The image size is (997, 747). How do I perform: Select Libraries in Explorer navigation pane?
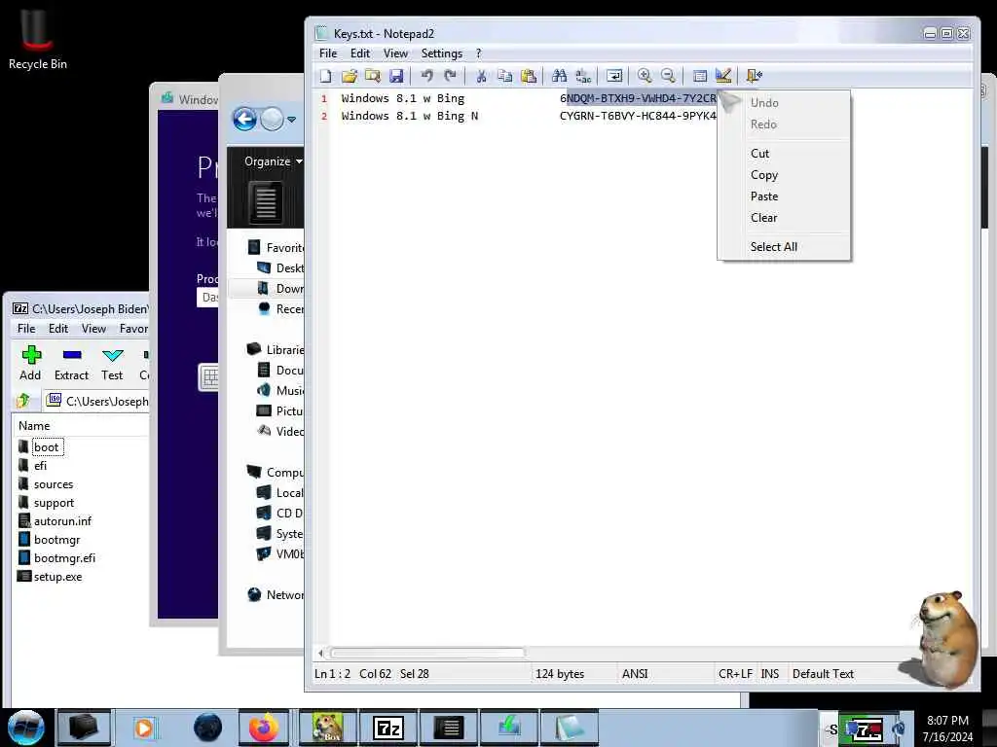(284, 350)
